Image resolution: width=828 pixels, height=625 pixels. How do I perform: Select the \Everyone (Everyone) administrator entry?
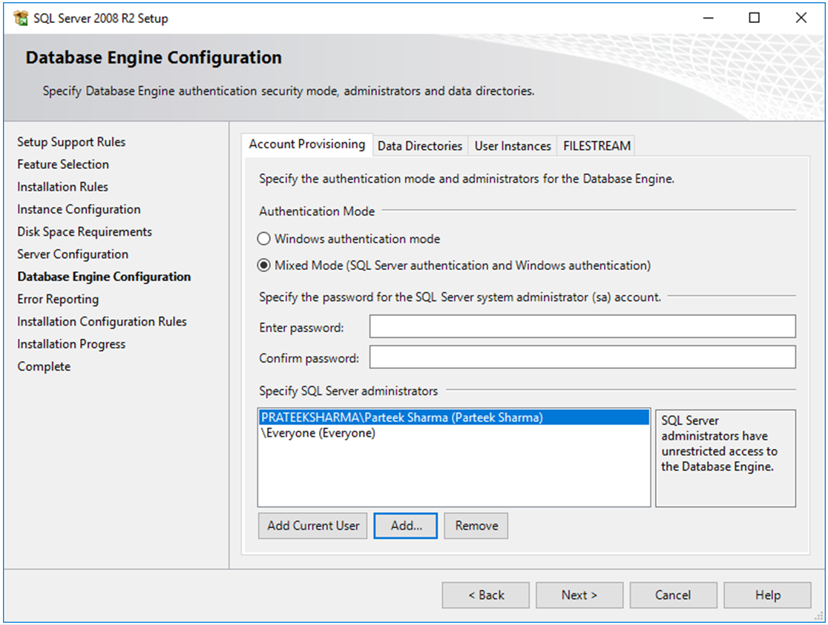coord(454,433)
